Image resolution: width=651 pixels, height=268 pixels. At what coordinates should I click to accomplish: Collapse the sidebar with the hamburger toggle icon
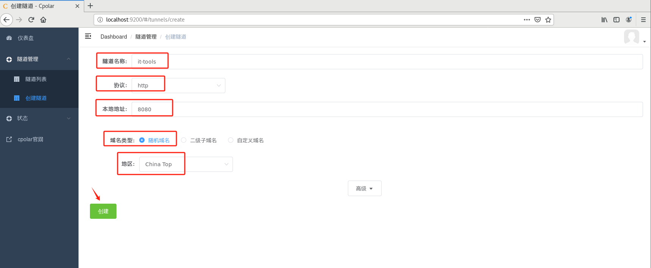pyautogui.click(x=88, y=36)
